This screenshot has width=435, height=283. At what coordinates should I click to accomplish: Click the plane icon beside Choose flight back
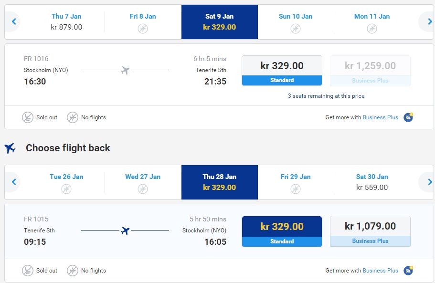click(x=10, y=148)
